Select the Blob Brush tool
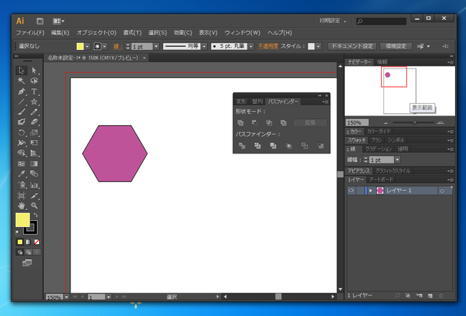 (x=21, y=122)
